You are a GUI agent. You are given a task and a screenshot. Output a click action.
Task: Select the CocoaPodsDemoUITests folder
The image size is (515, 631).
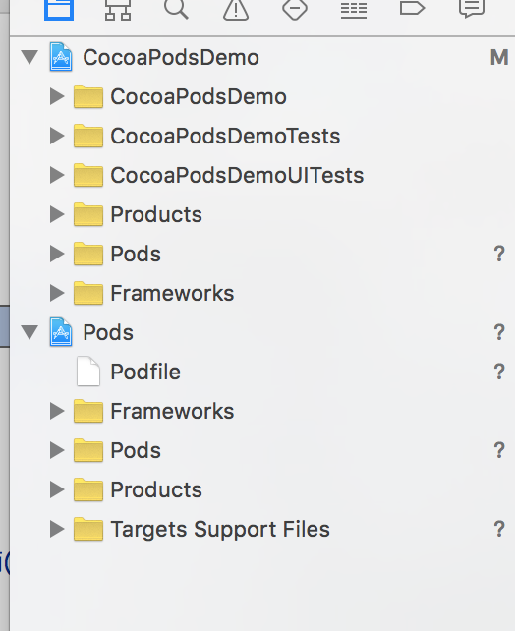pyautogui.click(x=237, y=176)
